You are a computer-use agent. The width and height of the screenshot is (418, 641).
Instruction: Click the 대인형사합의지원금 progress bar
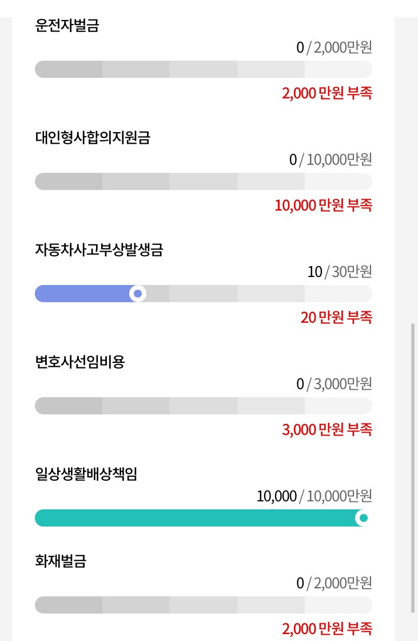204,181
